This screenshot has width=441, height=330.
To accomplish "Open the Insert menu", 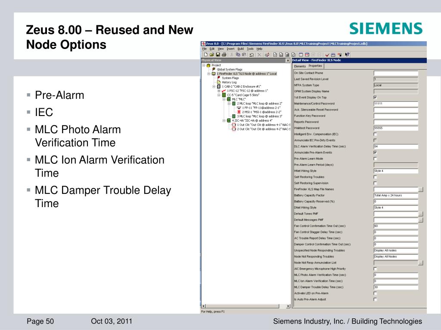I will 231,49.
